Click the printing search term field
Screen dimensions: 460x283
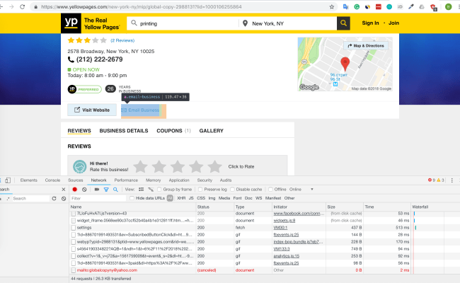[x=183, y=23]
